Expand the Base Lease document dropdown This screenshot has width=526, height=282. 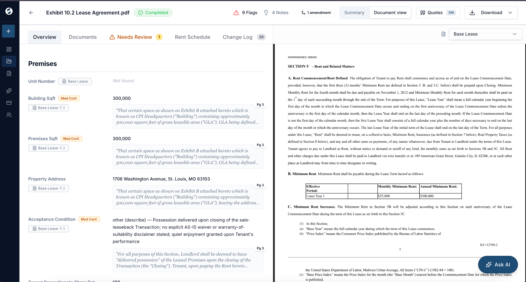485,34
